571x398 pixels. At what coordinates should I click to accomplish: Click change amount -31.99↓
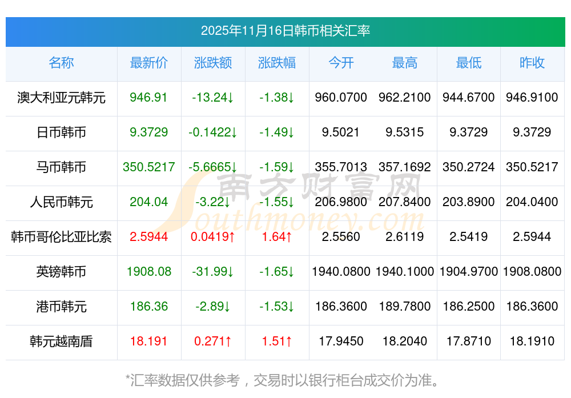point(212,272)
